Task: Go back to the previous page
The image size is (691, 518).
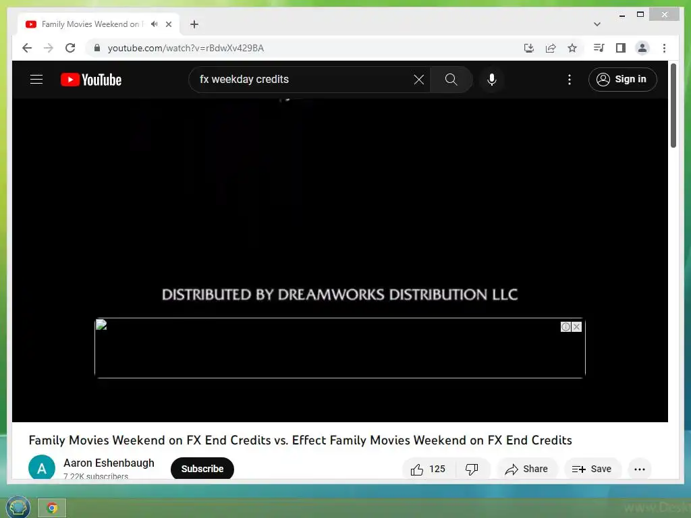Action: [27, 48]
